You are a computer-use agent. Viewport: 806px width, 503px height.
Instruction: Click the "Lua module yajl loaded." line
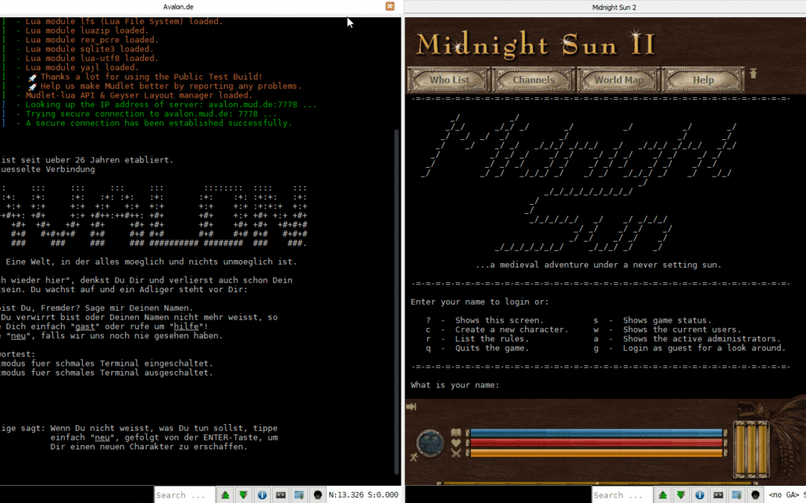(x=82, y=68)
